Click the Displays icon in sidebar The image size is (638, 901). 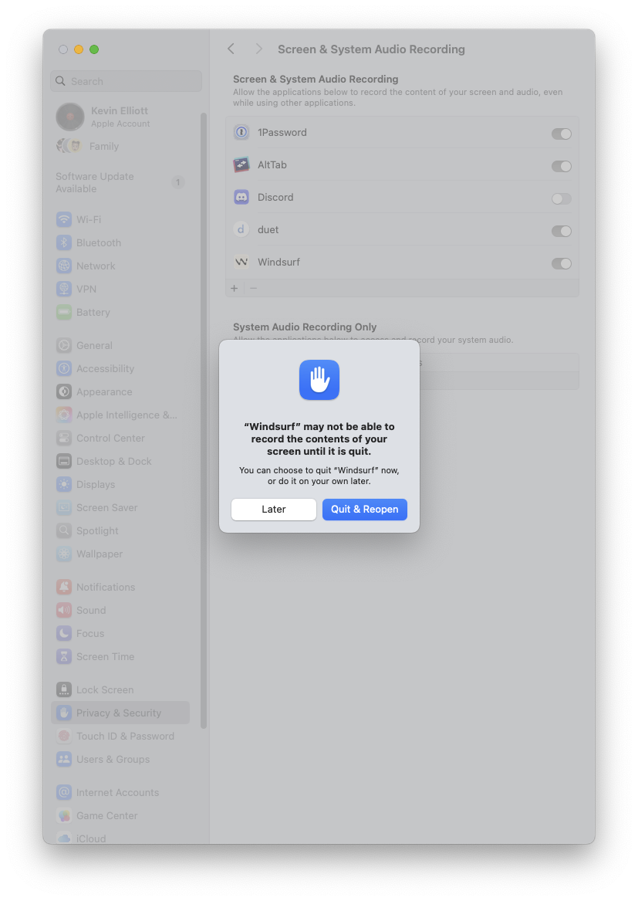[x=64, y=485]
